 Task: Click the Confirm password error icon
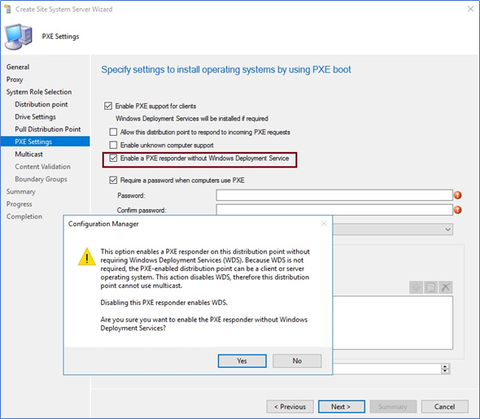tap(458, 210)
